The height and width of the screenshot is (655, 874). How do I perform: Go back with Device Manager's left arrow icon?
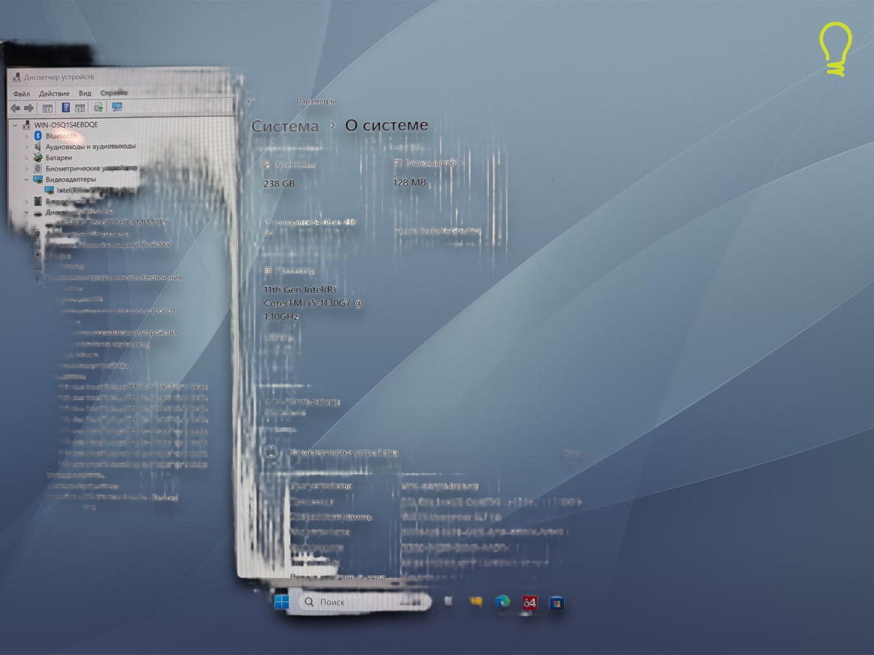pyautogui.click(x=15, y=108)
